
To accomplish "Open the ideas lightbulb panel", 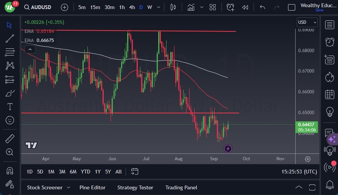I will (x=329, y=112).
